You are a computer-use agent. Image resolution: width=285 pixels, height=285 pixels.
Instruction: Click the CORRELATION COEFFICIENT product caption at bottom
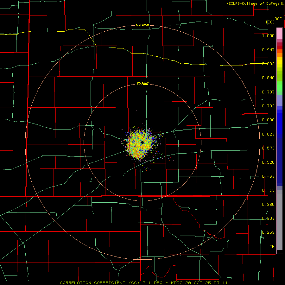[143, 283]
